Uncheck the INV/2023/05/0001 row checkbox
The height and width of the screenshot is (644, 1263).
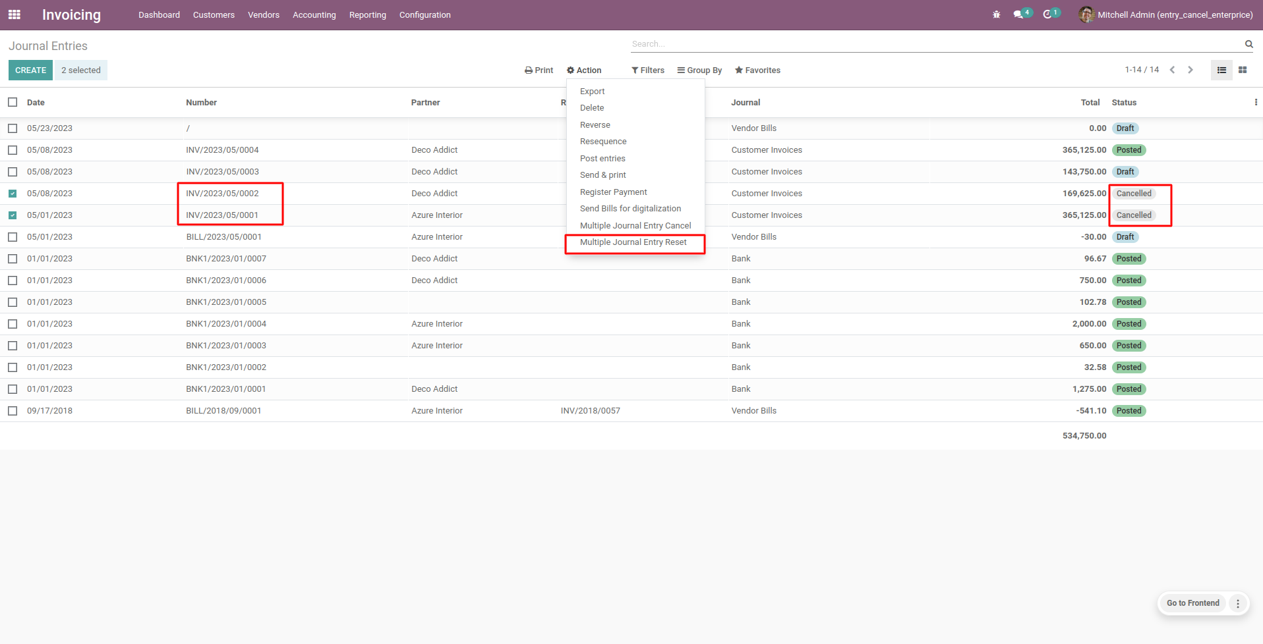[13, 215]
